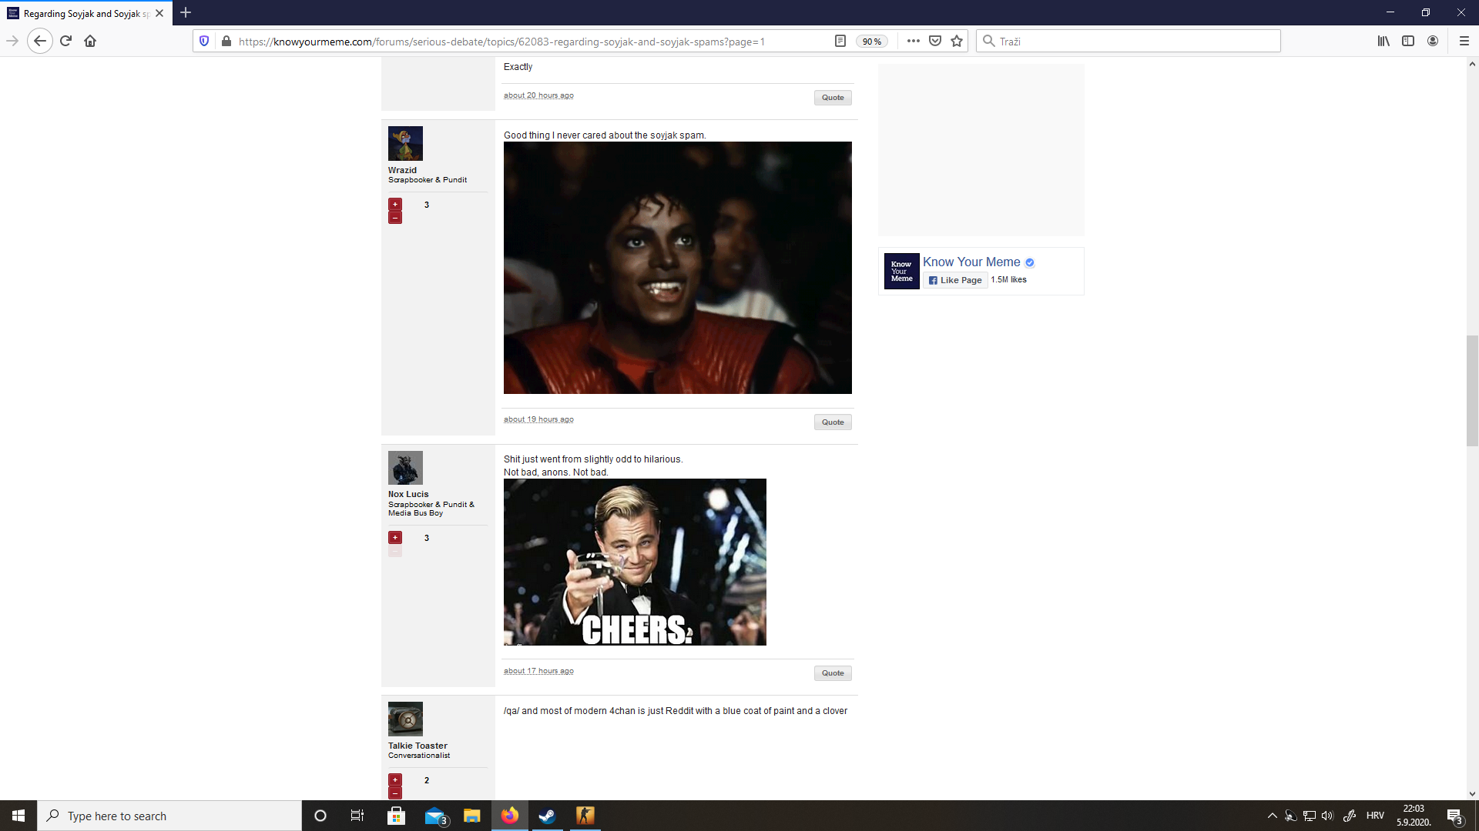Image resolution: width=1479 pixels, height=831 pixels.
Task: Open Firefox account icon
Action: (1433, 41)
